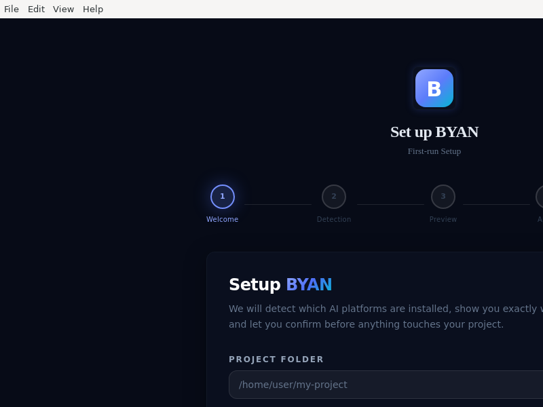This screenshot has height=407, width=543.
Task: Open the Edit menu
Action: (x=37, y=9)
